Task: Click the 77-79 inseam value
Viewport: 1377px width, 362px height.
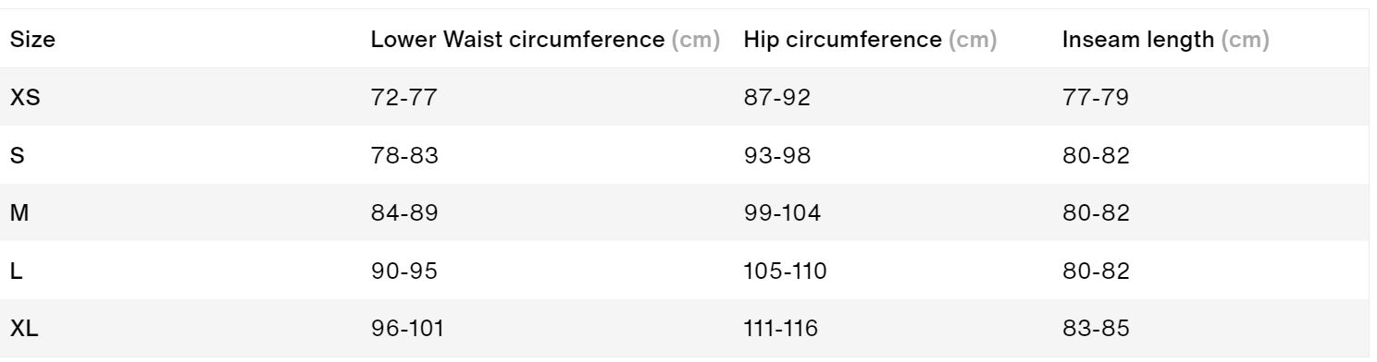Action: tap(1095, 97)
